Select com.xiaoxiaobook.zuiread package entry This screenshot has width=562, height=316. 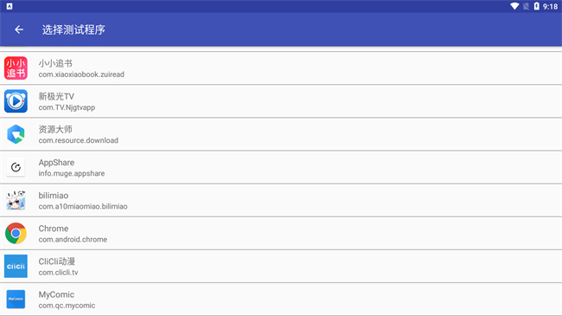[81, 74]
